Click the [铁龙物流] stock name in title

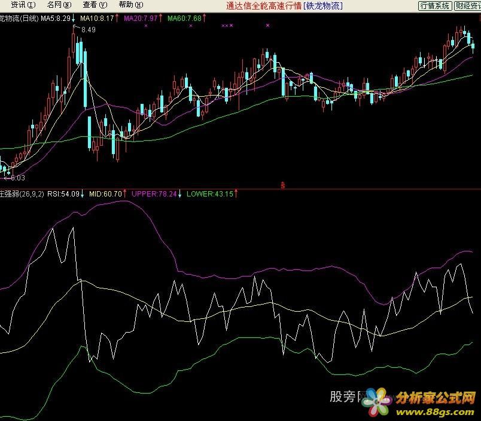322,6
